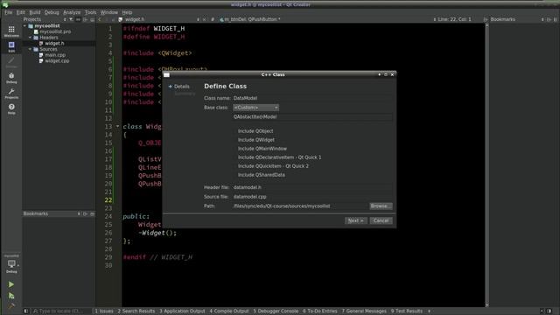Image resolution: width=560 pixels, height=315 pixels.
Task: Click the Class name field containing DataModel
Action: click(312, 98)
